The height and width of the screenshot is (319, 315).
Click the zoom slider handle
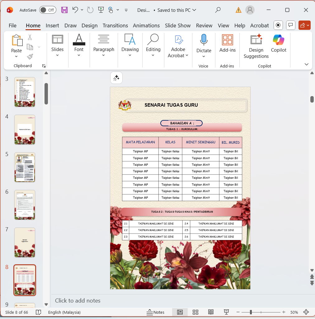(x=251, y=312)
